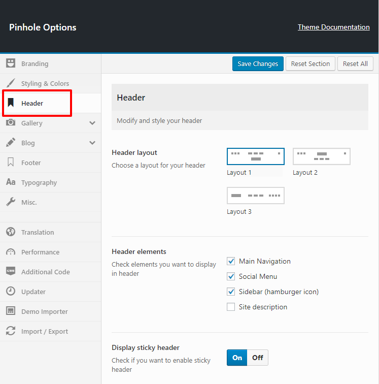
Task: Click the Import / Export refresh icon
Action: pos(11,331)
